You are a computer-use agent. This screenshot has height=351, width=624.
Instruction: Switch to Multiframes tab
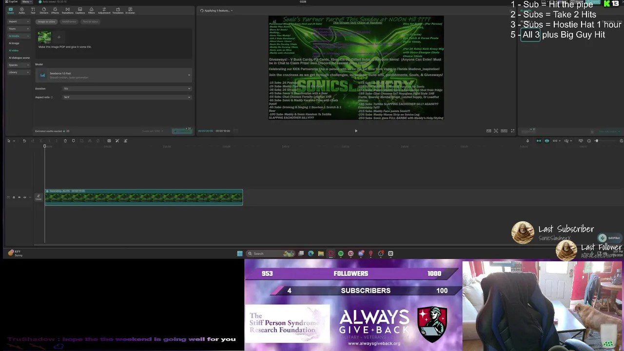point(69,21)
